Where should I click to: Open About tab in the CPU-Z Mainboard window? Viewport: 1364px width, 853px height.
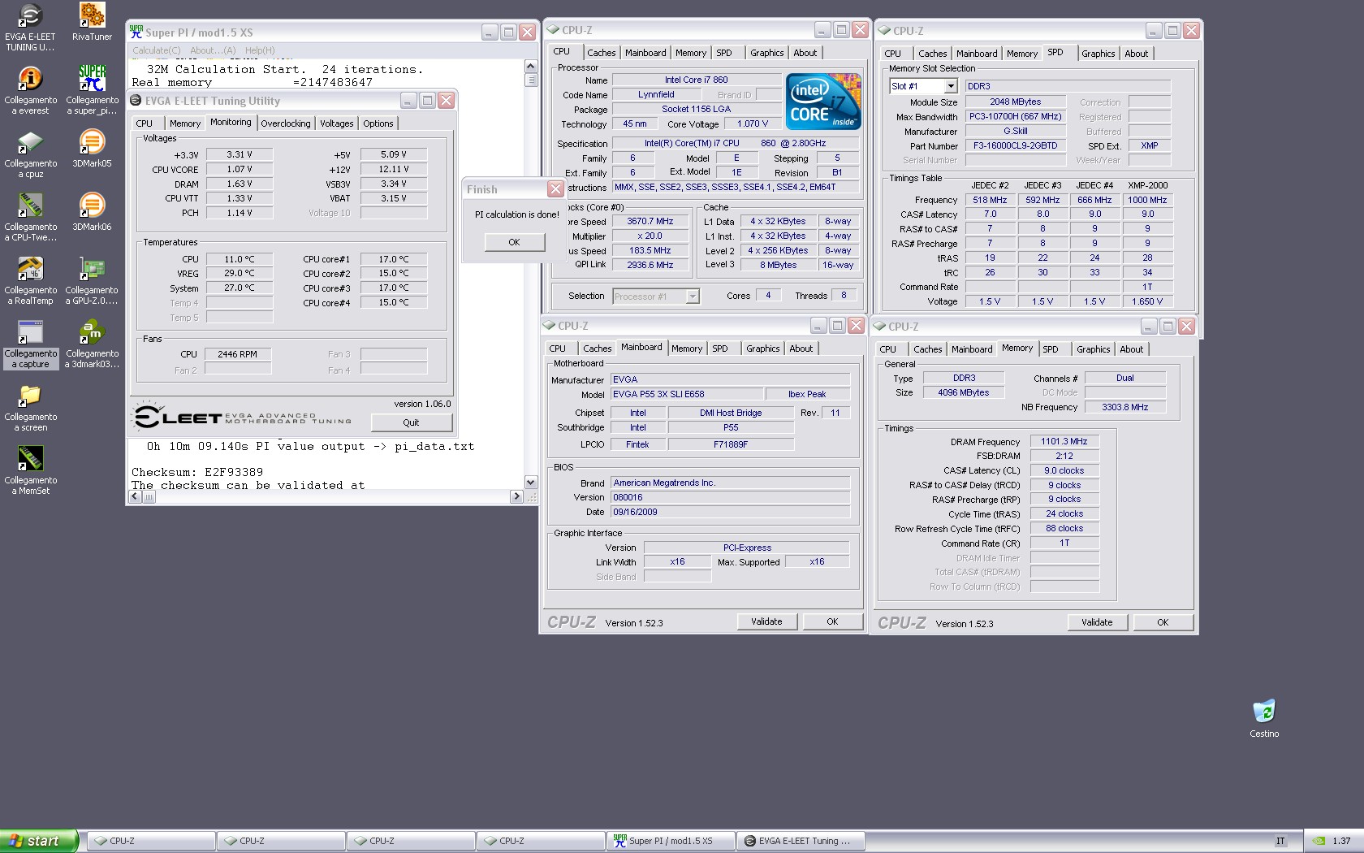click(801, 349)
